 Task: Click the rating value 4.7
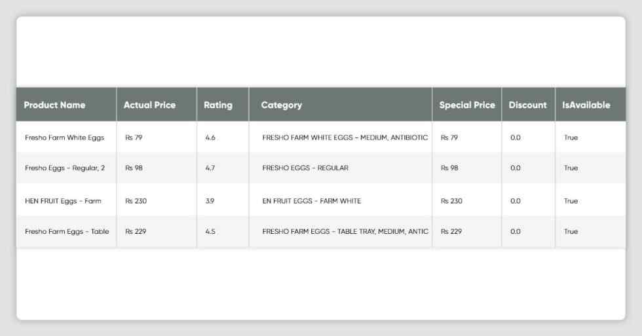click(210, 168)
